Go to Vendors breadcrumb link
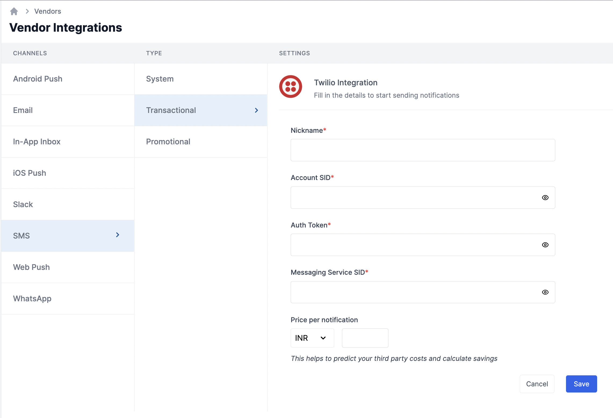This screenshot has width=613, height=418. pos(48,11)
